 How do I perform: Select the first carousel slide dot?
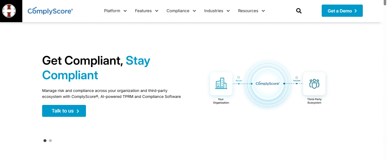click(45, 141)
